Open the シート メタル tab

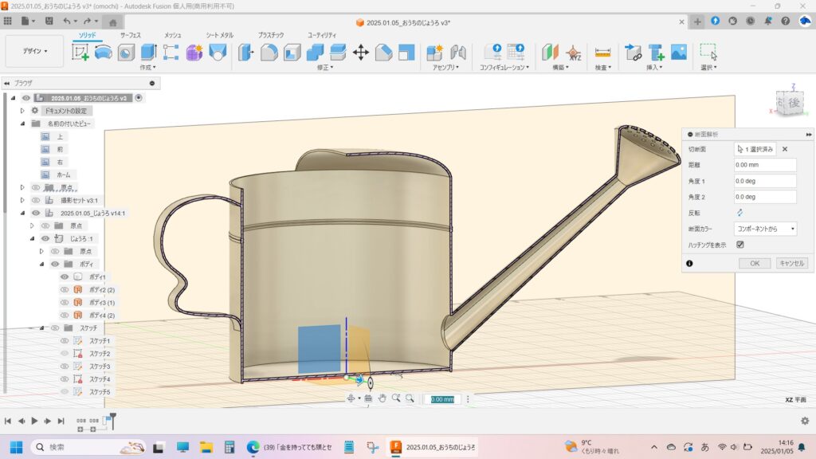[x=220, y=35]
